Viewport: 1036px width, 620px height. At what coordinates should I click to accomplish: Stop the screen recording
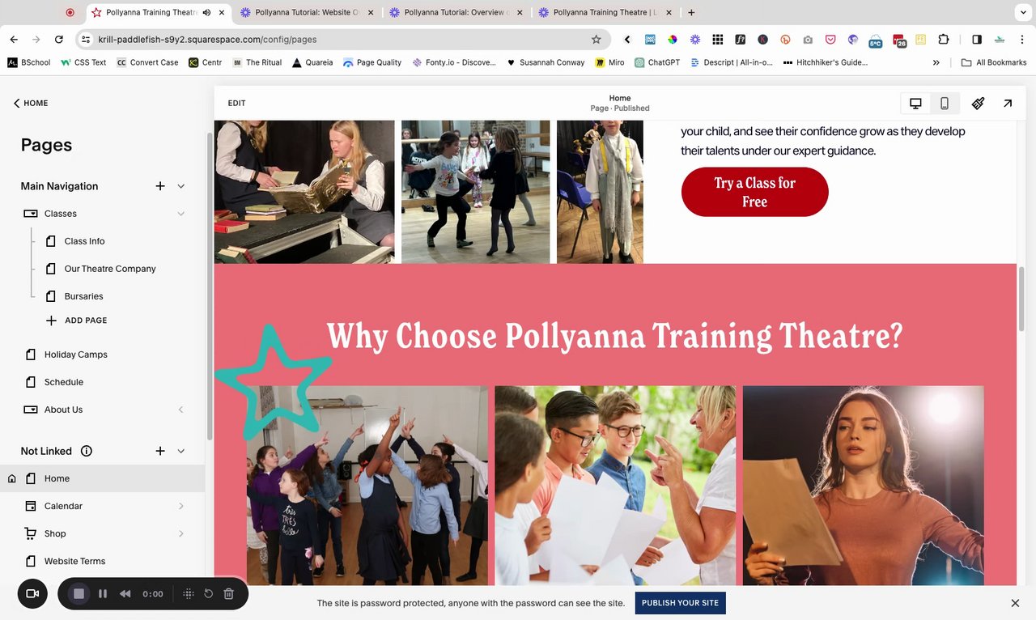[79, 593]
